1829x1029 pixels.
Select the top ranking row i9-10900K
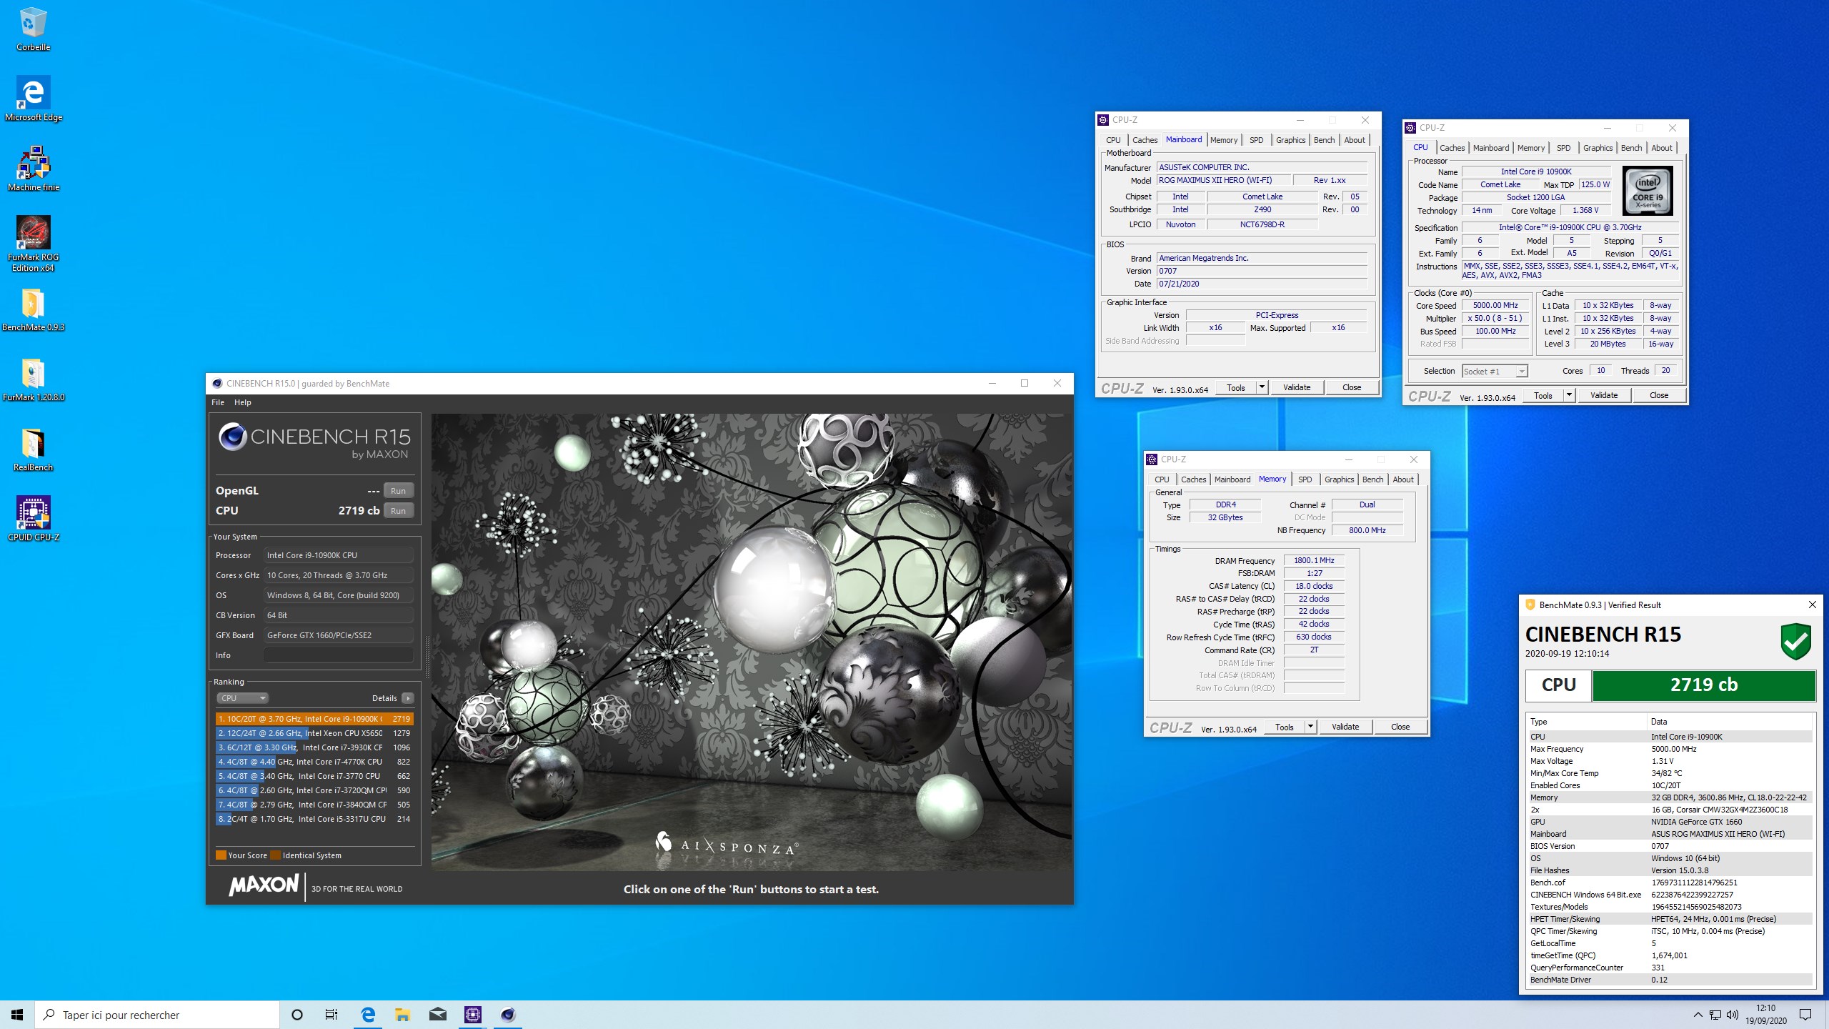[314, 719]
